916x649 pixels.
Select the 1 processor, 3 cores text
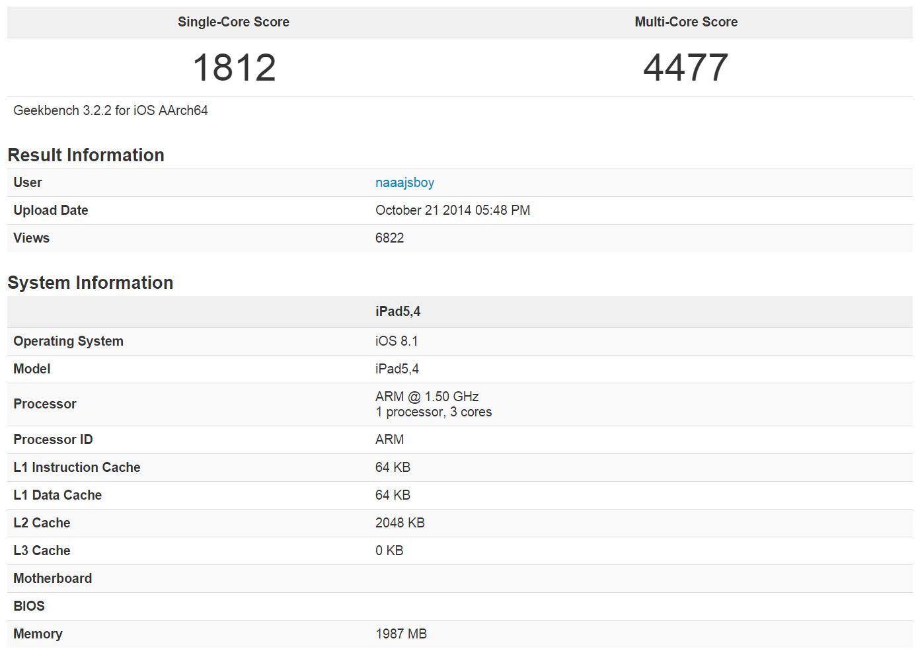pos(434,412)
